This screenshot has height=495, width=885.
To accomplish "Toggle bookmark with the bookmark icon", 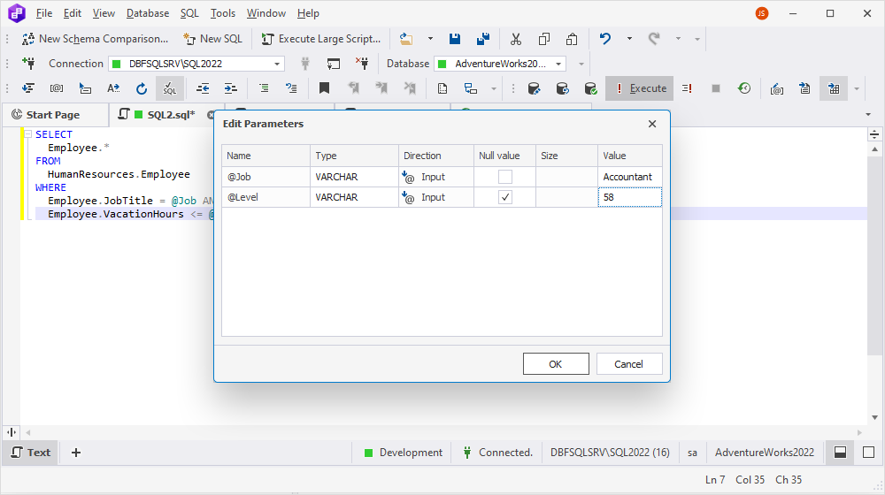I will [x=324, y=88].
